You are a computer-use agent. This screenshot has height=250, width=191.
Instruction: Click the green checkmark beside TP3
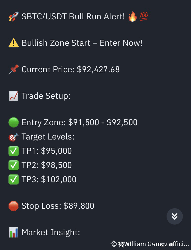click(x=13, y=179)
